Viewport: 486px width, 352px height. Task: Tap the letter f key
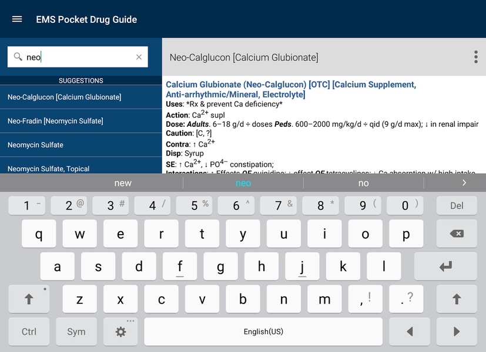tap(180, 266)
